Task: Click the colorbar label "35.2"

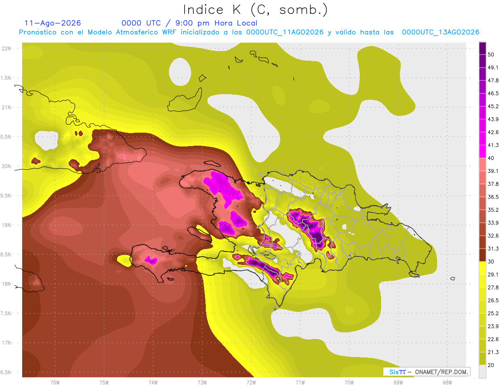Action: (x=493, y=210)
